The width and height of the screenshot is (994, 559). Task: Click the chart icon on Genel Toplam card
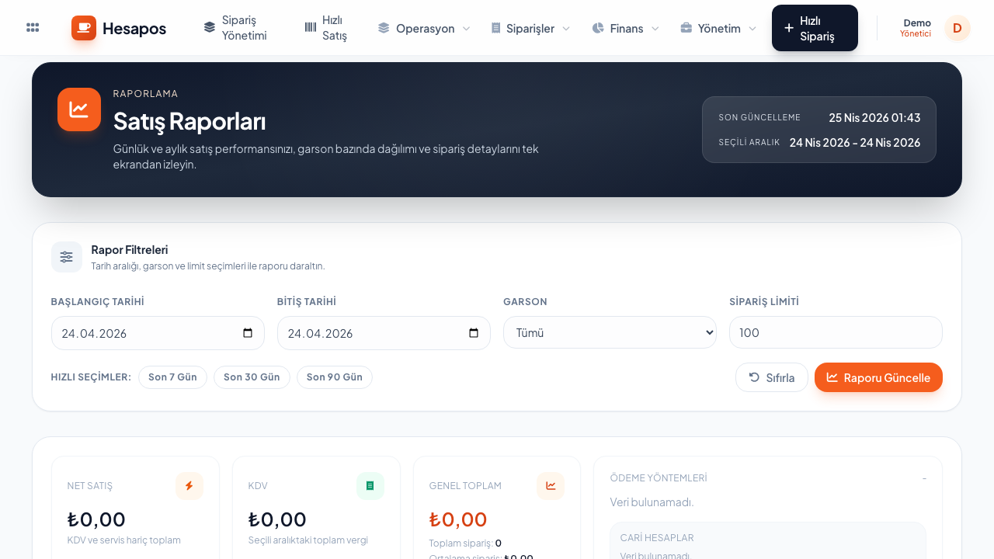[551, 486]
